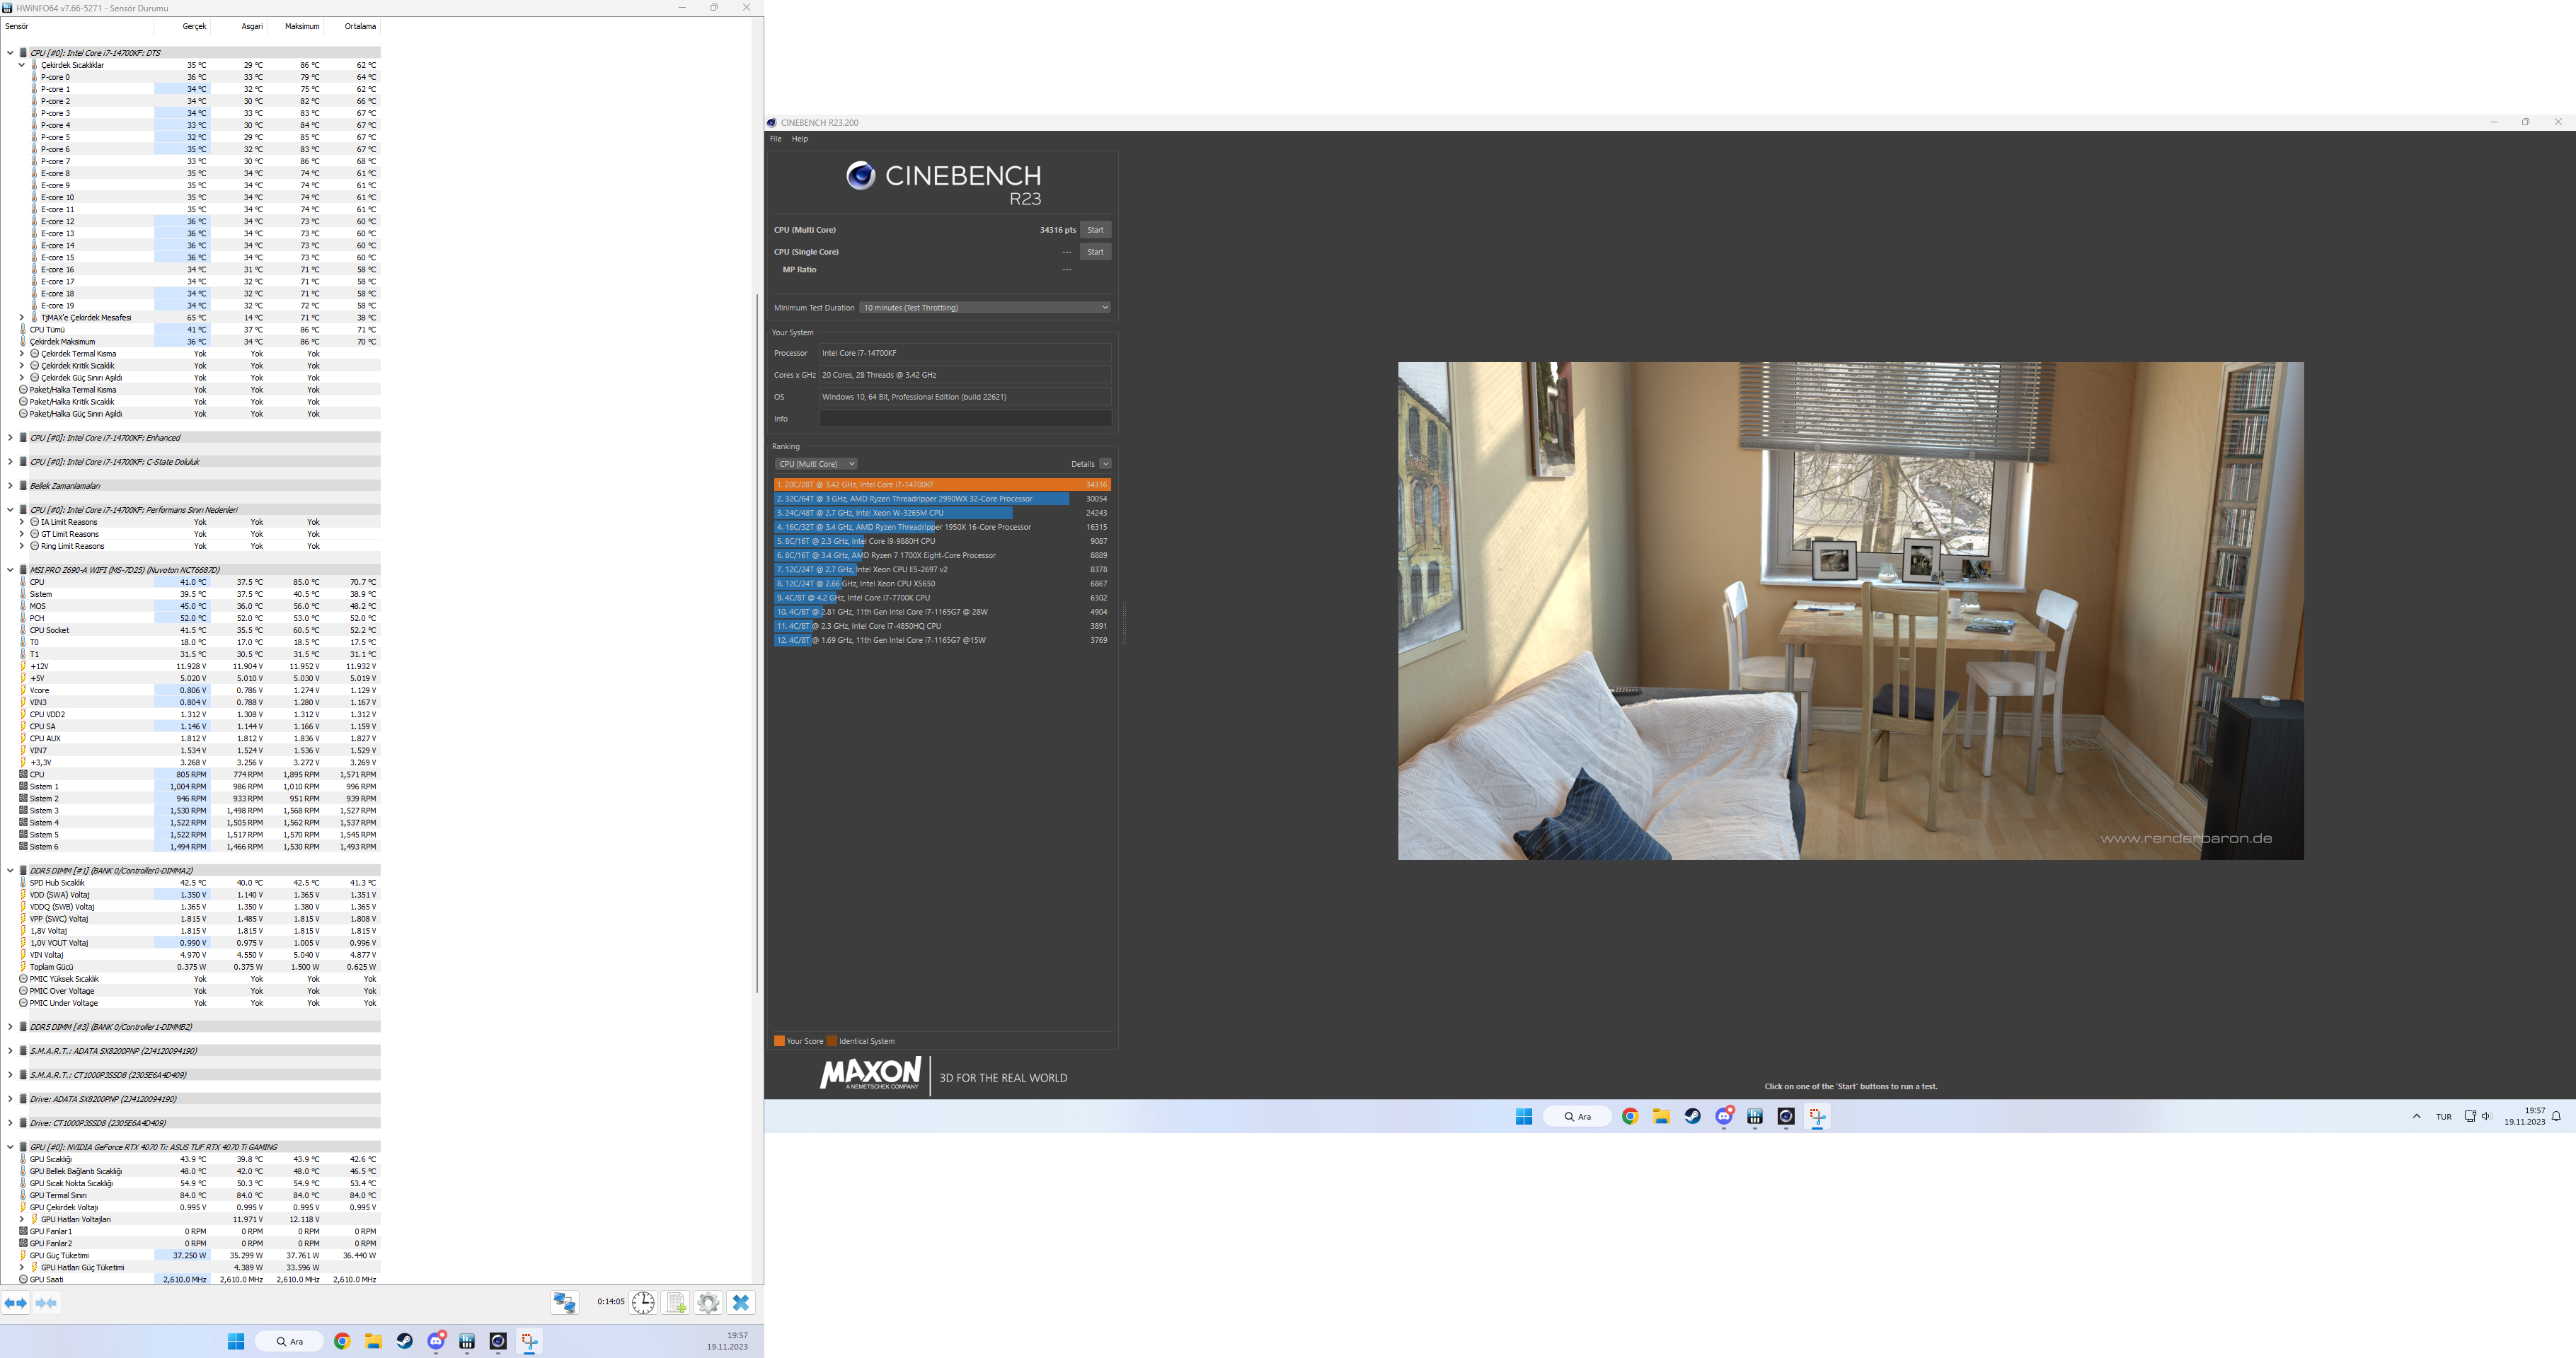The image size is (2576, 1358).
Task: Open the Ranking CPU (Multi Core) dropdown
Action: click(x=816, y=464)
